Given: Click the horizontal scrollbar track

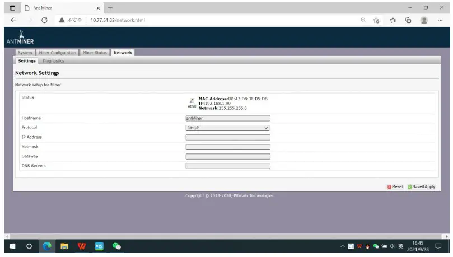Looking at the screenshot, I should (x=227, y=236).
